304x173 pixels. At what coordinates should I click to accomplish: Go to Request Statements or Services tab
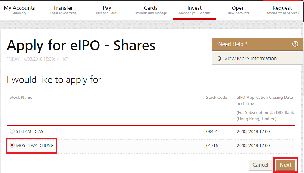click(282, 10)
